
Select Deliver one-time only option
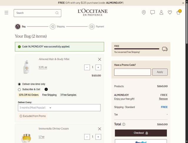(19, 84)
